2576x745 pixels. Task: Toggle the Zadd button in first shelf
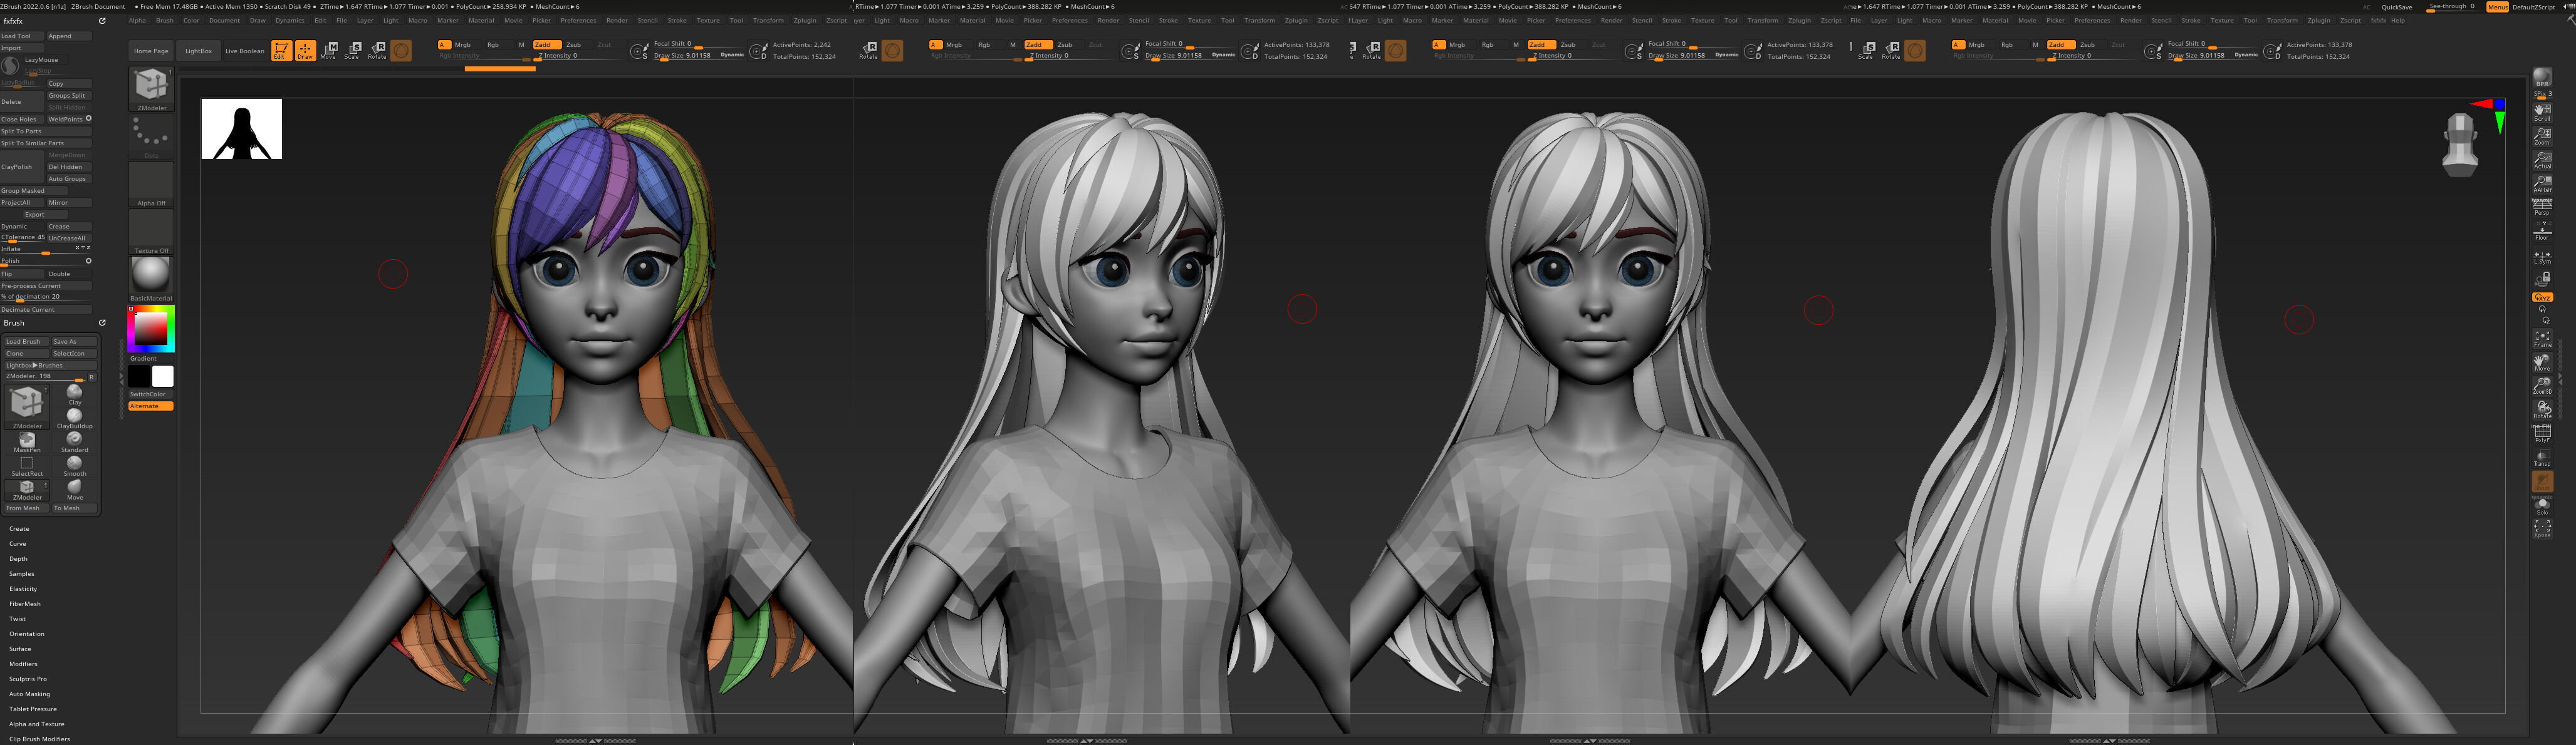[x=546, y=45]
